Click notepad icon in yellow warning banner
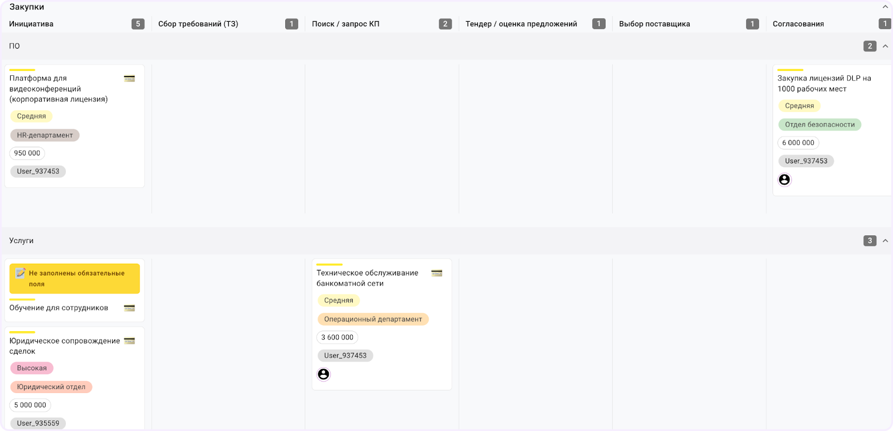Screen dimensions: 893x431 [x=21, y=273]
